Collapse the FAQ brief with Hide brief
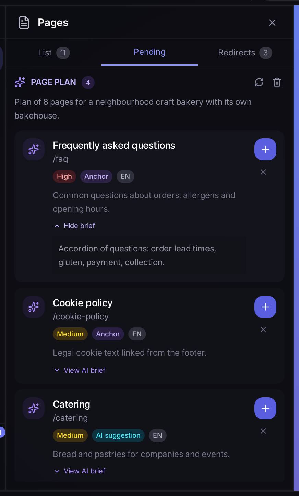This screenshot has width=299, height=496. (x=74, y=226)
